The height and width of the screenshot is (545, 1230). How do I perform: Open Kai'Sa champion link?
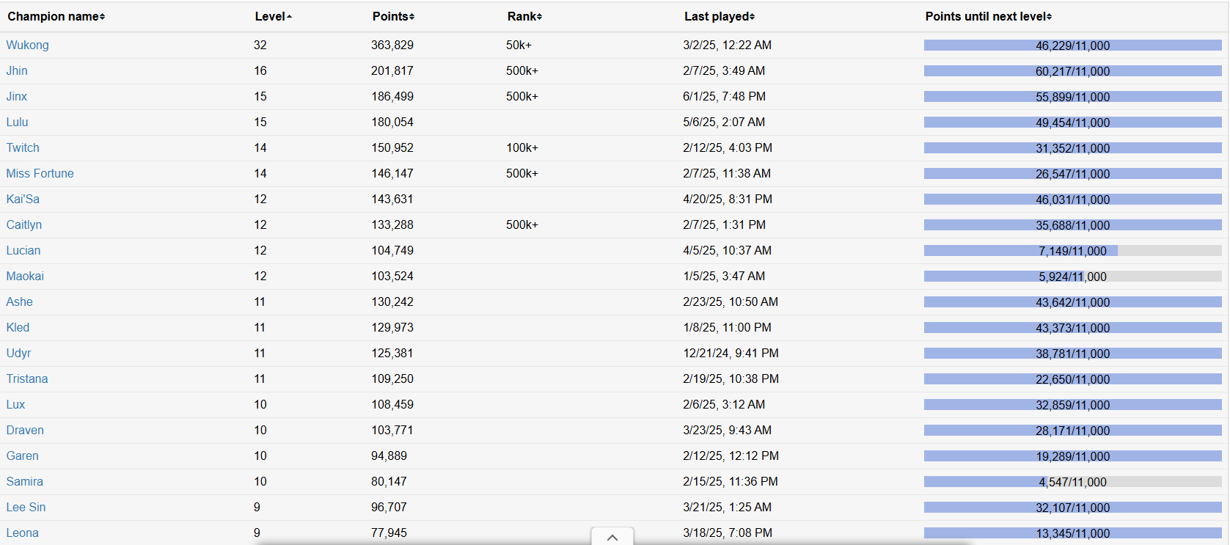(x=23, y=199)
